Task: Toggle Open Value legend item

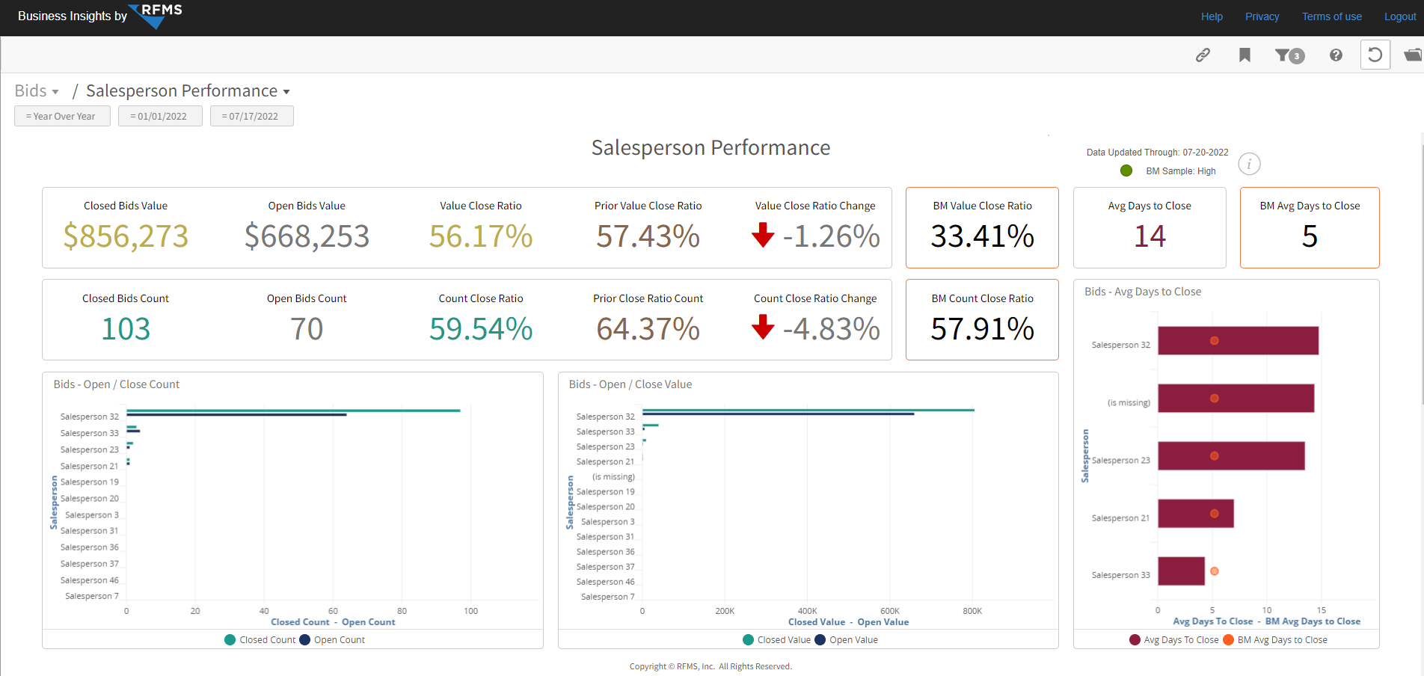Action: [x=846, y=640]
